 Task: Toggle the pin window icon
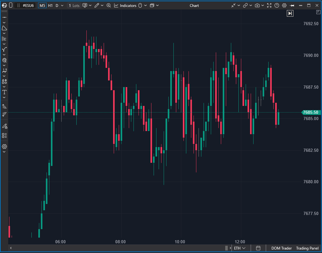click(292, 6)
